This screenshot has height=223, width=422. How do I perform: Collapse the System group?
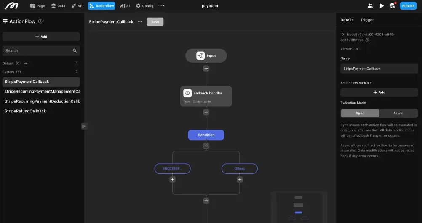tap(77, 72)
